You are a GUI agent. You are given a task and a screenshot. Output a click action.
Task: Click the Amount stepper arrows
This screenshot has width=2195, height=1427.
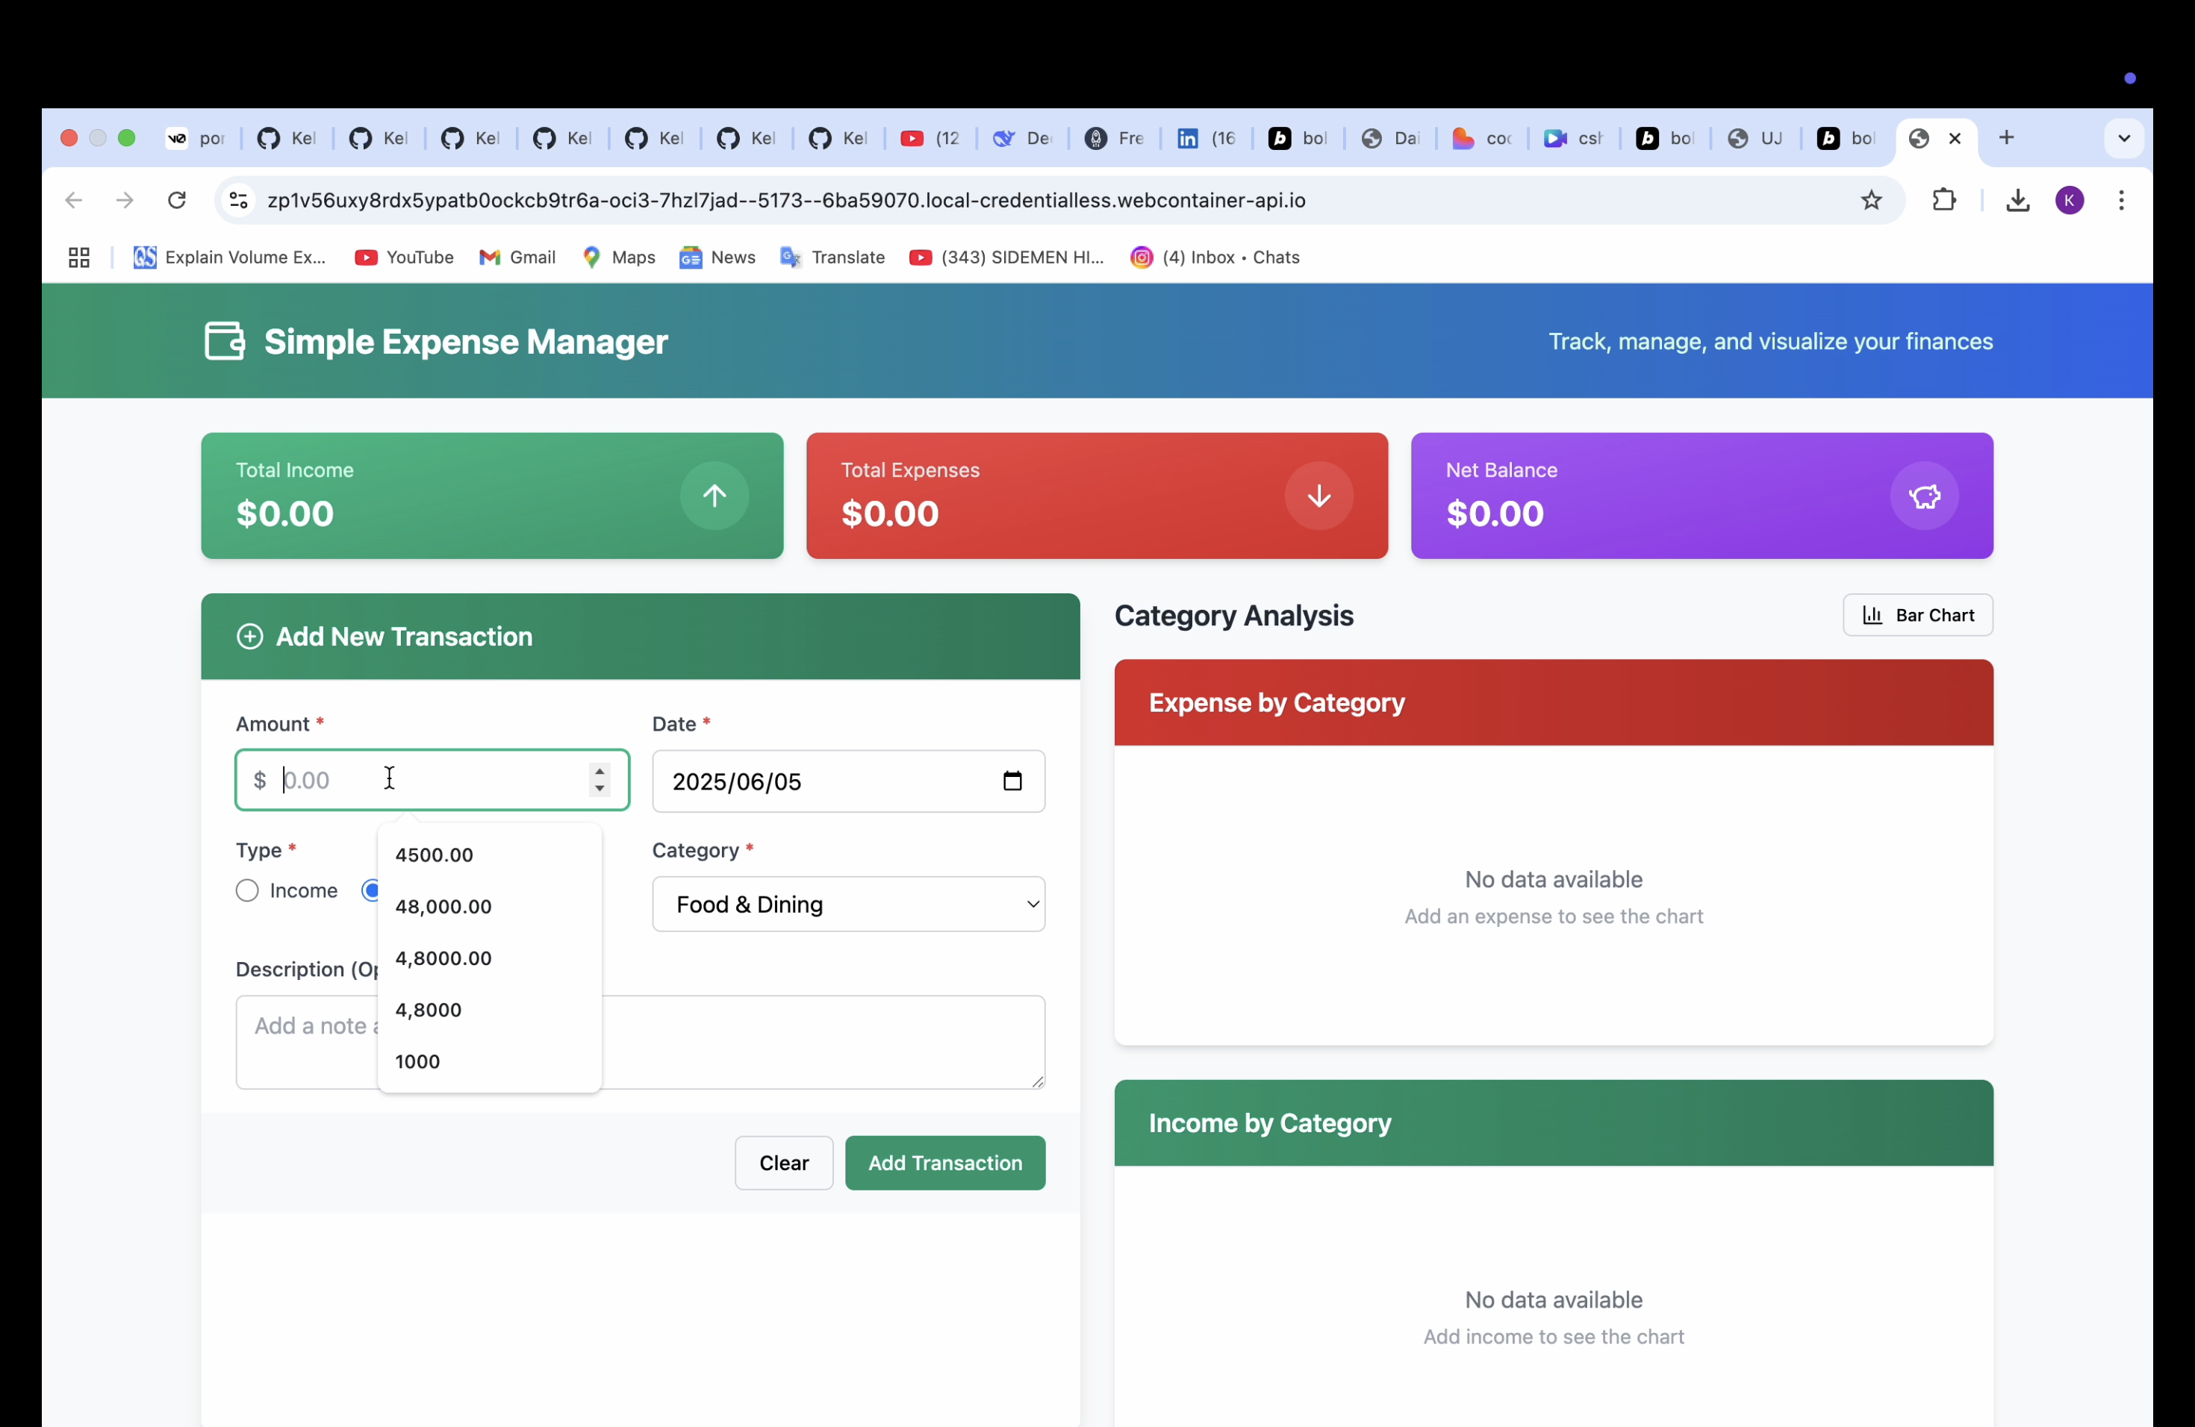(600, 780)
